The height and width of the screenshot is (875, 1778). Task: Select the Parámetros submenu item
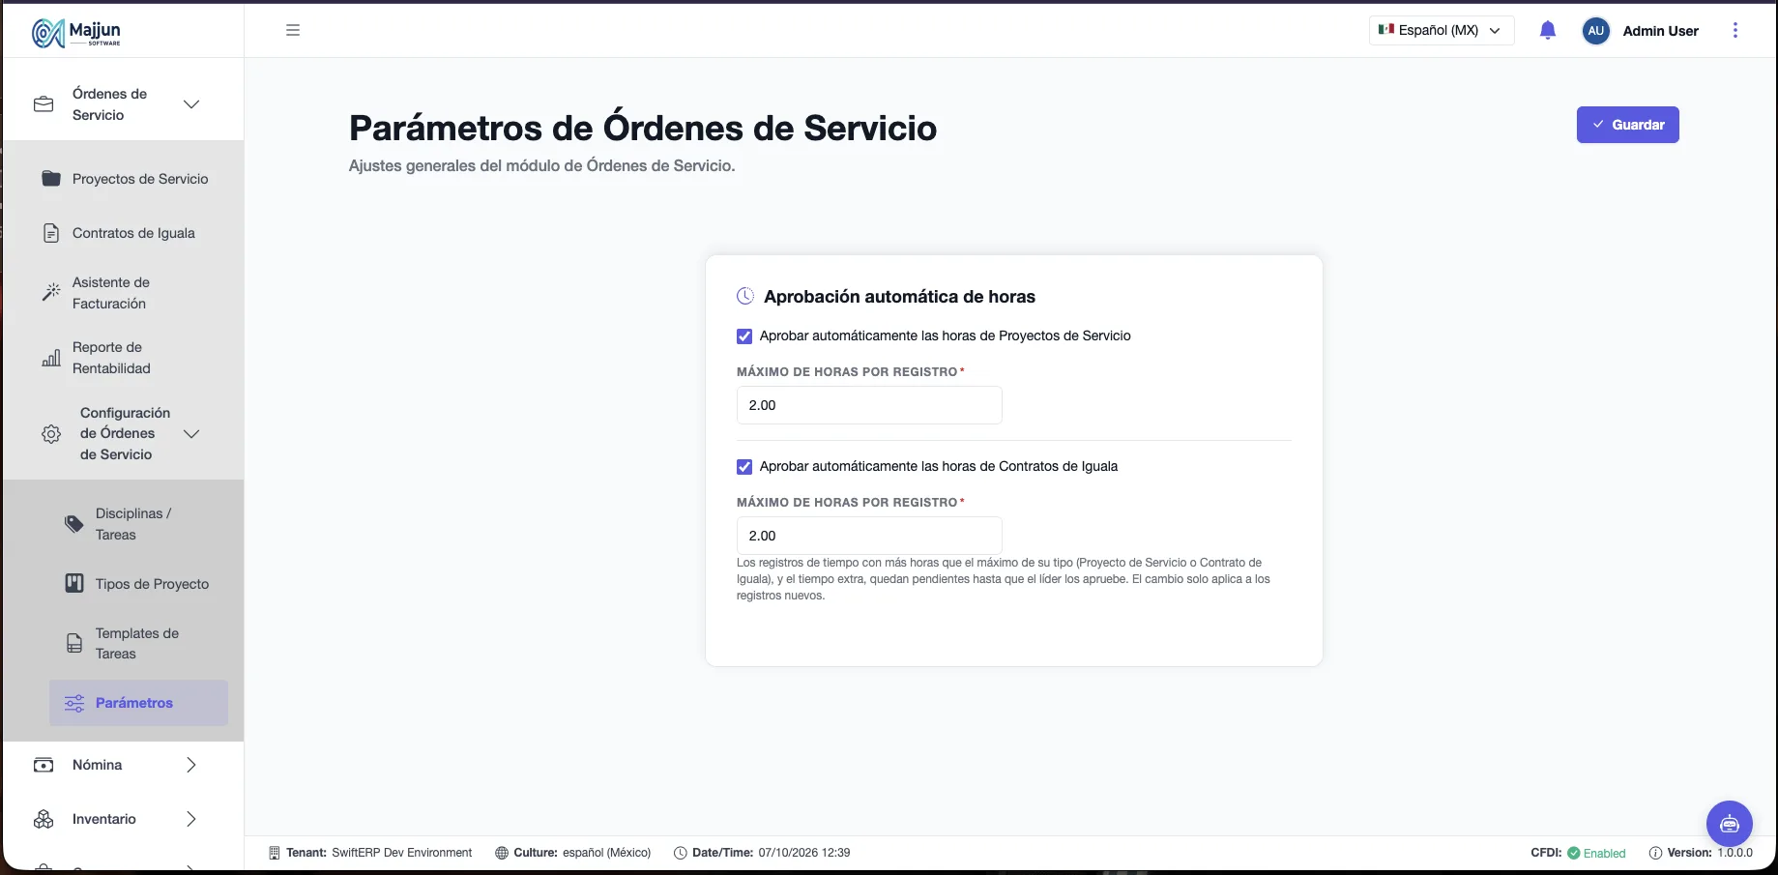[139, 703]
